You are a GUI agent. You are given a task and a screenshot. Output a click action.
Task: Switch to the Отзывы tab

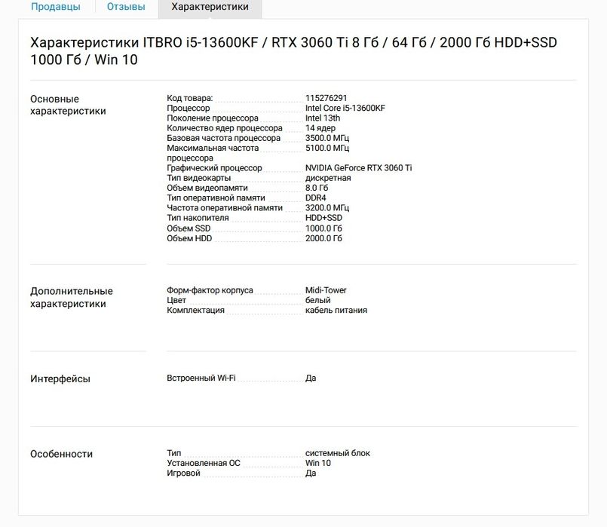[x=126, y=7]
